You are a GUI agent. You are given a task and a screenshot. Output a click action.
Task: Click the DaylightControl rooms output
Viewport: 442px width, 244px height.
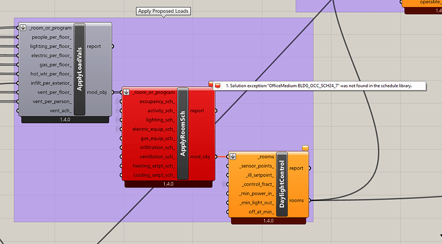[296, 200]
